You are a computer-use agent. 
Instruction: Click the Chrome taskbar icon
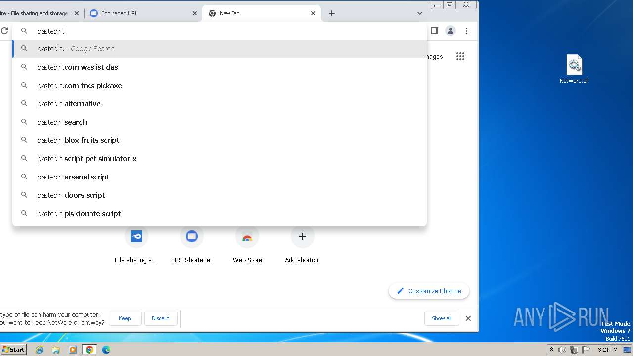[90, 350]
